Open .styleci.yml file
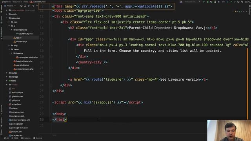 (15, 104)
